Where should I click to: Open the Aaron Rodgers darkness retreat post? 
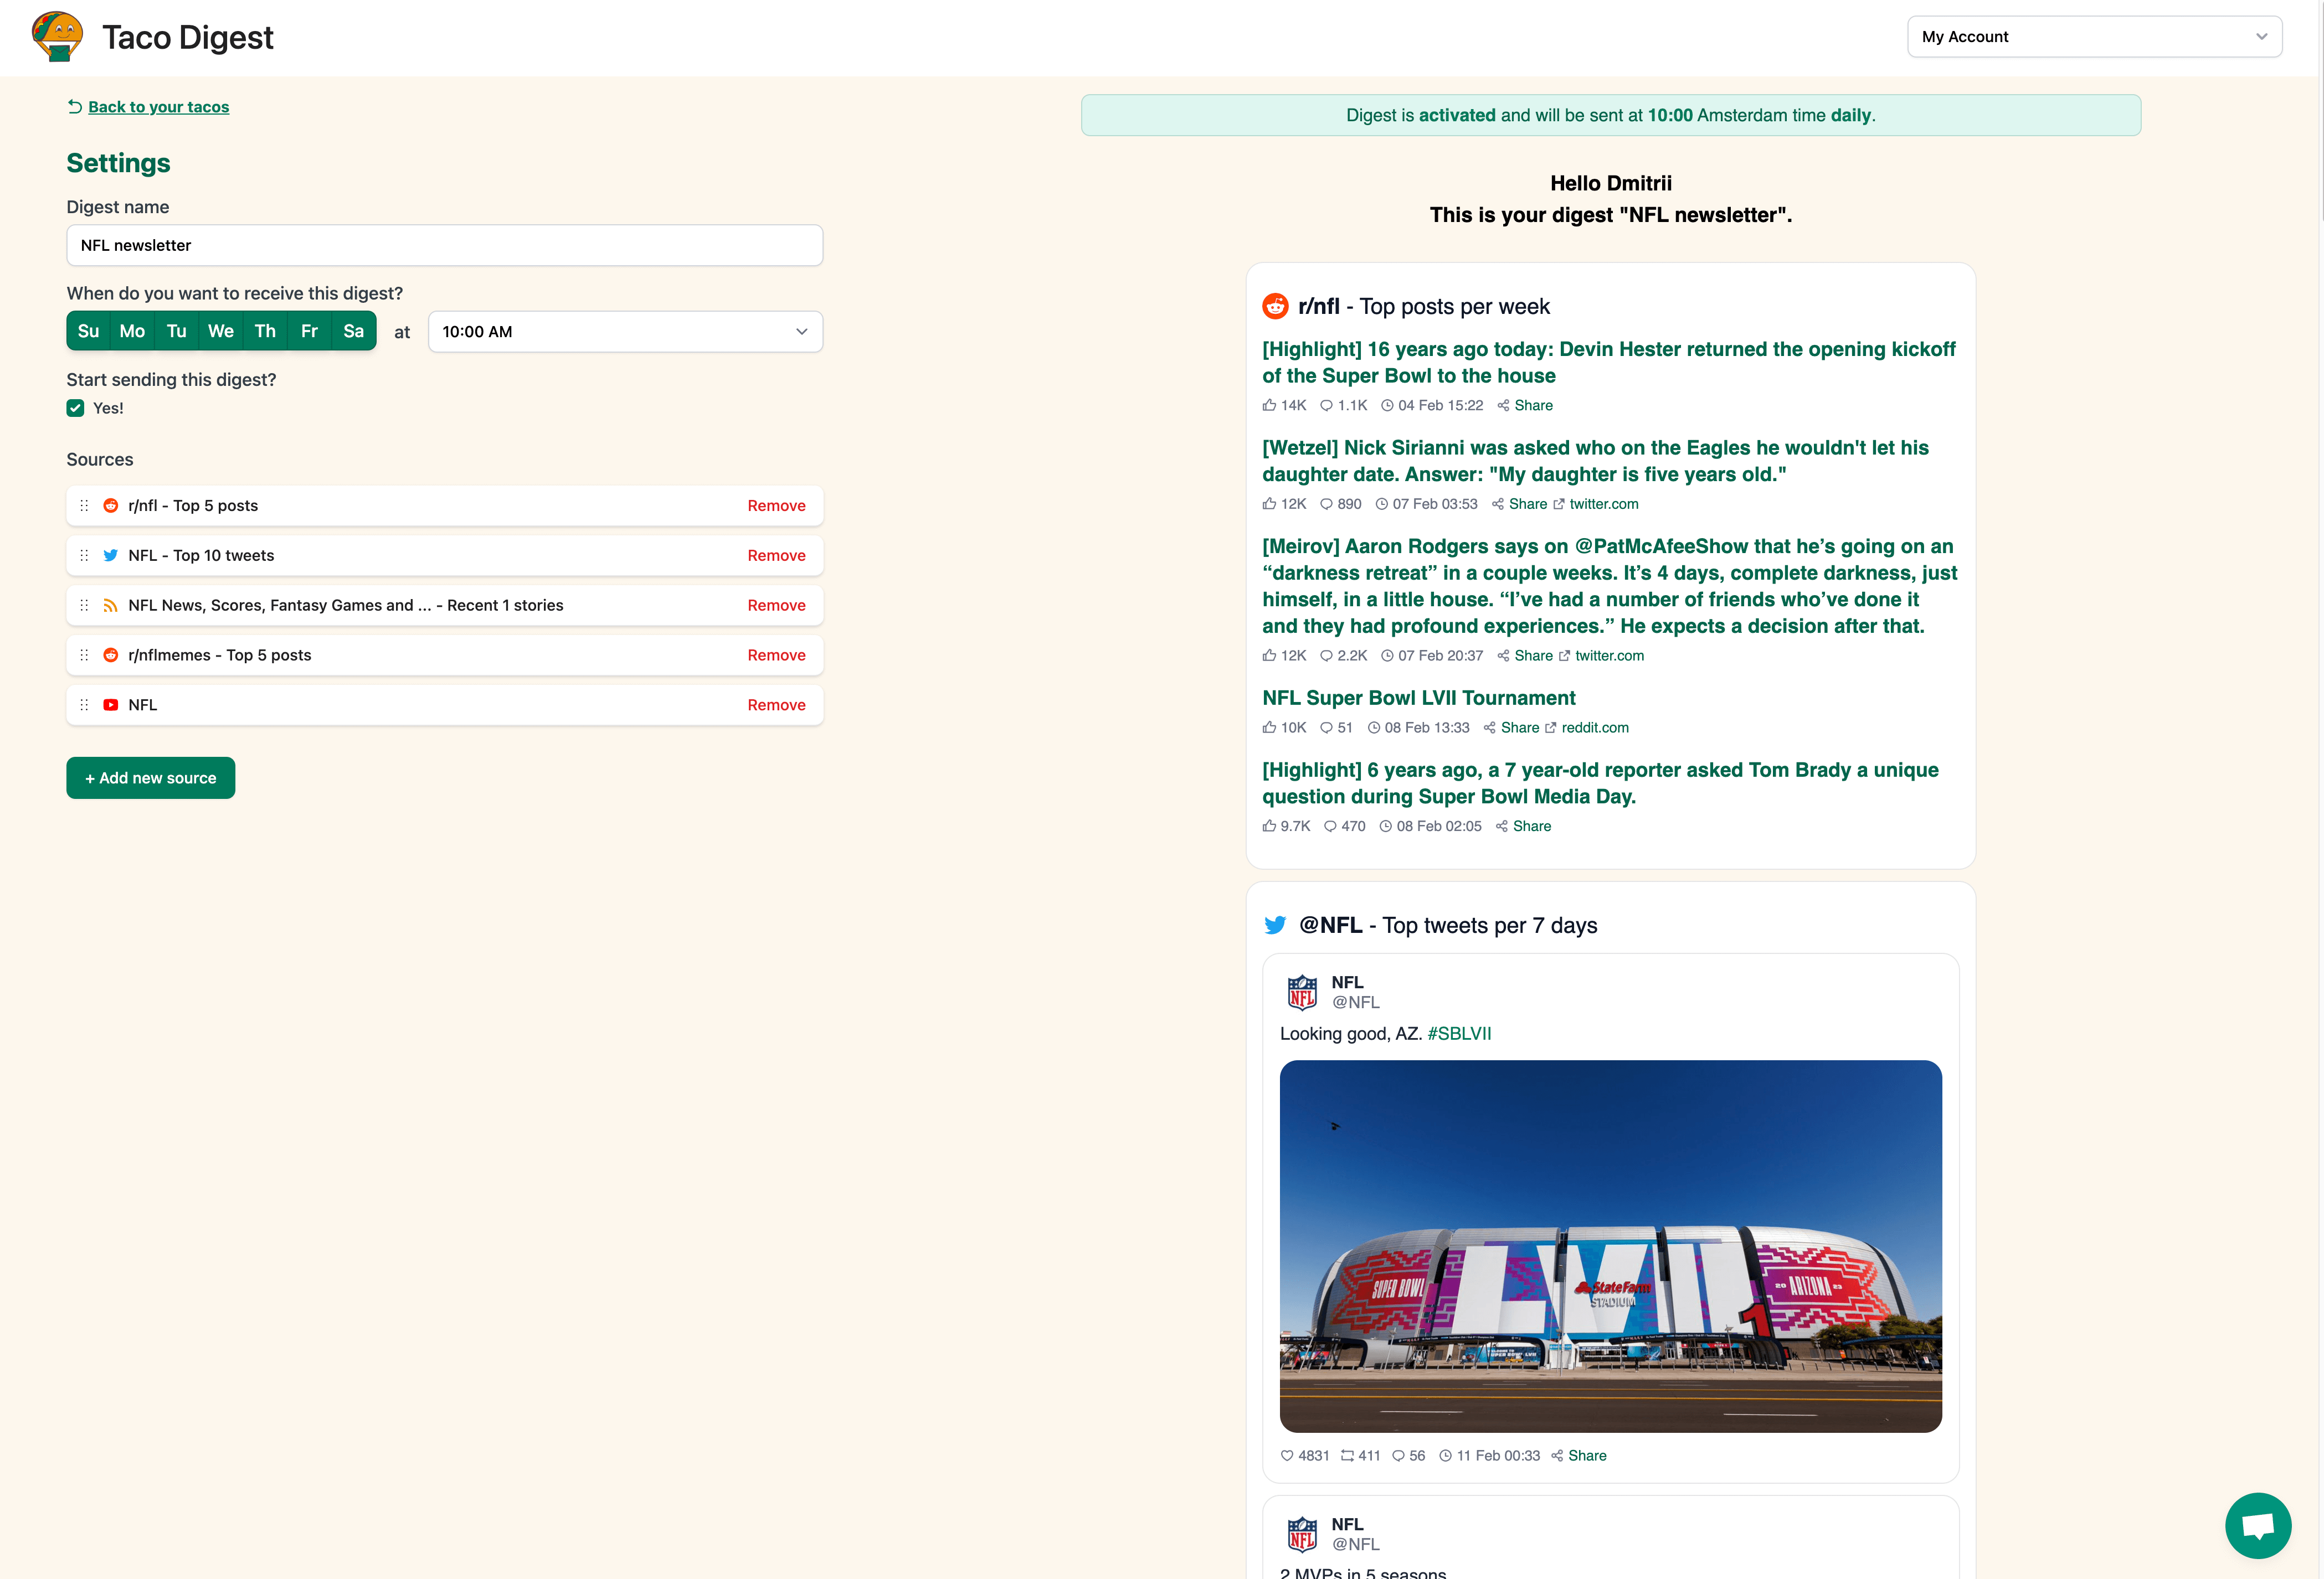point(1610,586)
